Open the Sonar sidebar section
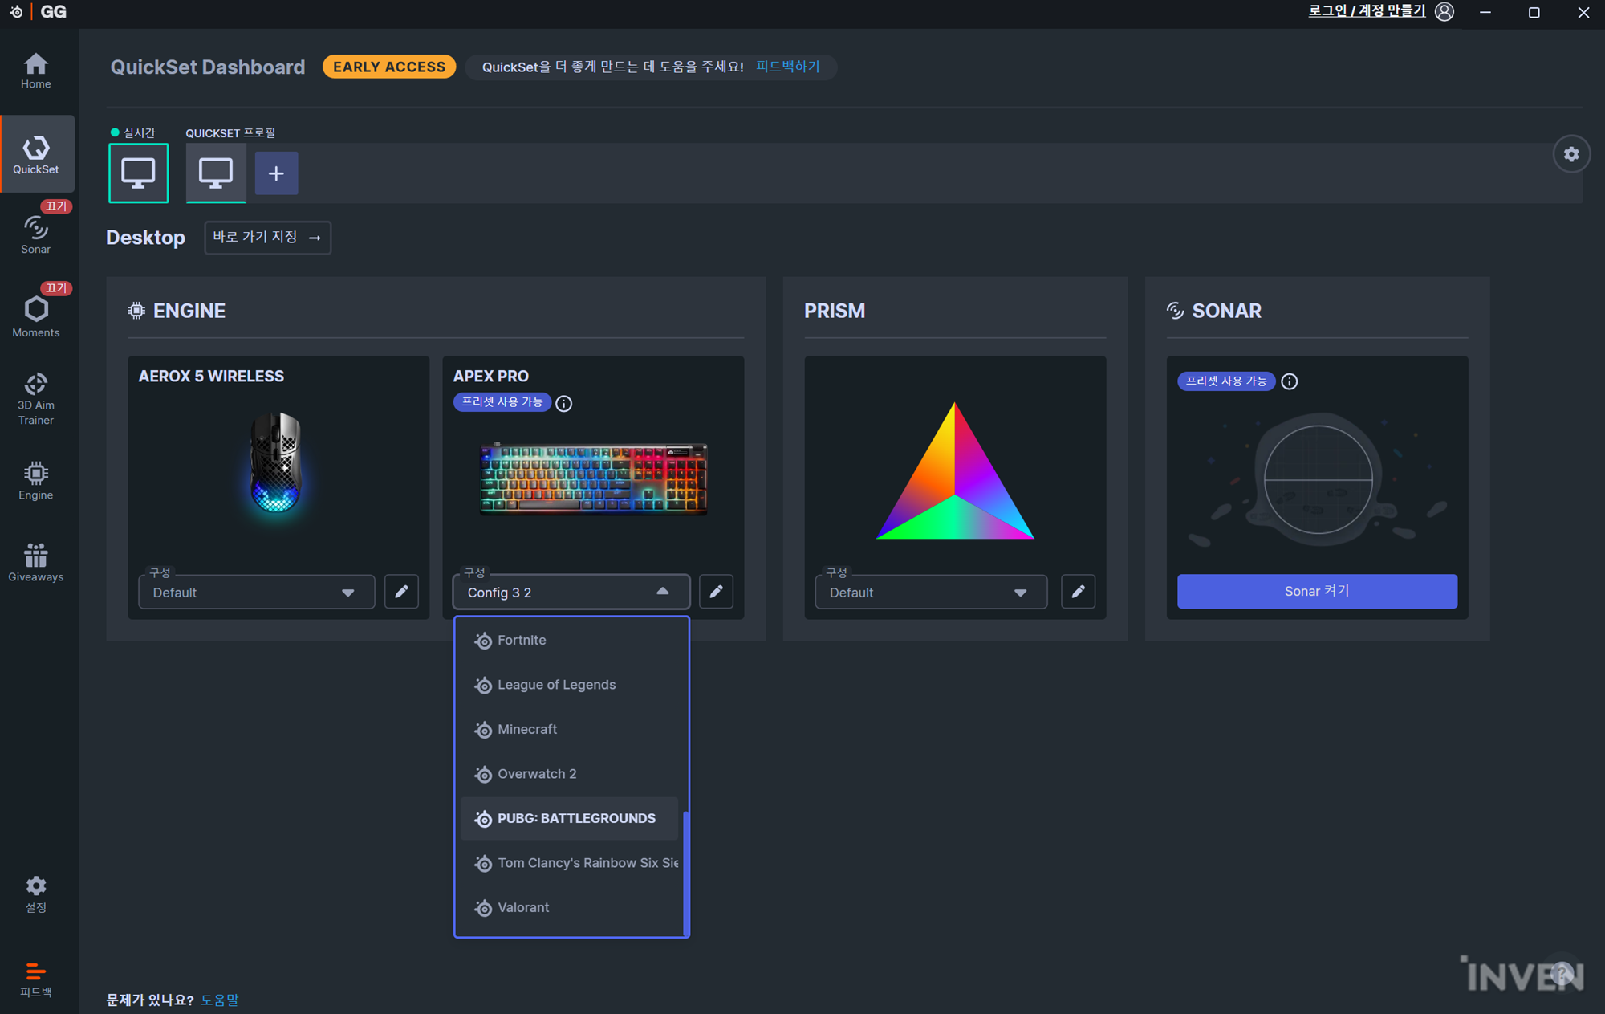The height and width of the screenshot is (1014, 1605). tap(35, 235)
